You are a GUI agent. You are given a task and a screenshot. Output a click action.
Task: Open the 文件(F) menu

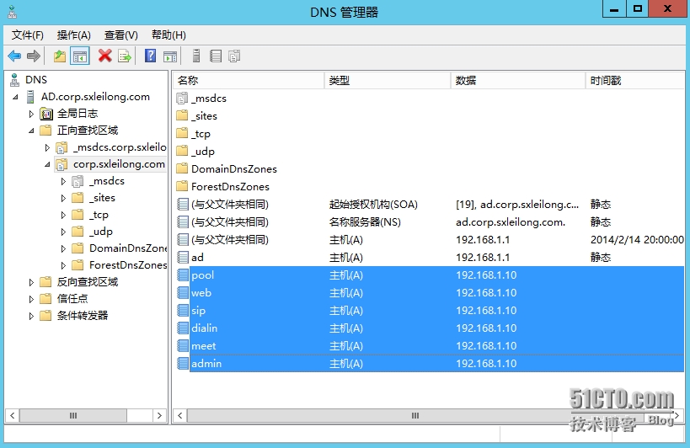pos(27,35)
